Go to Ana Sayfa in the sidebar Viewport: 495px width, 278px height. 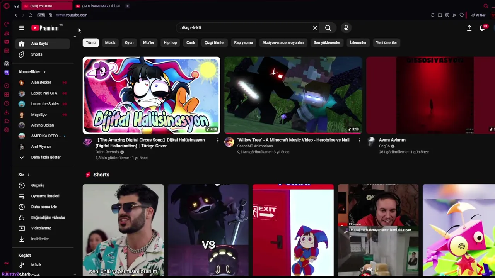tap(43, 44)
